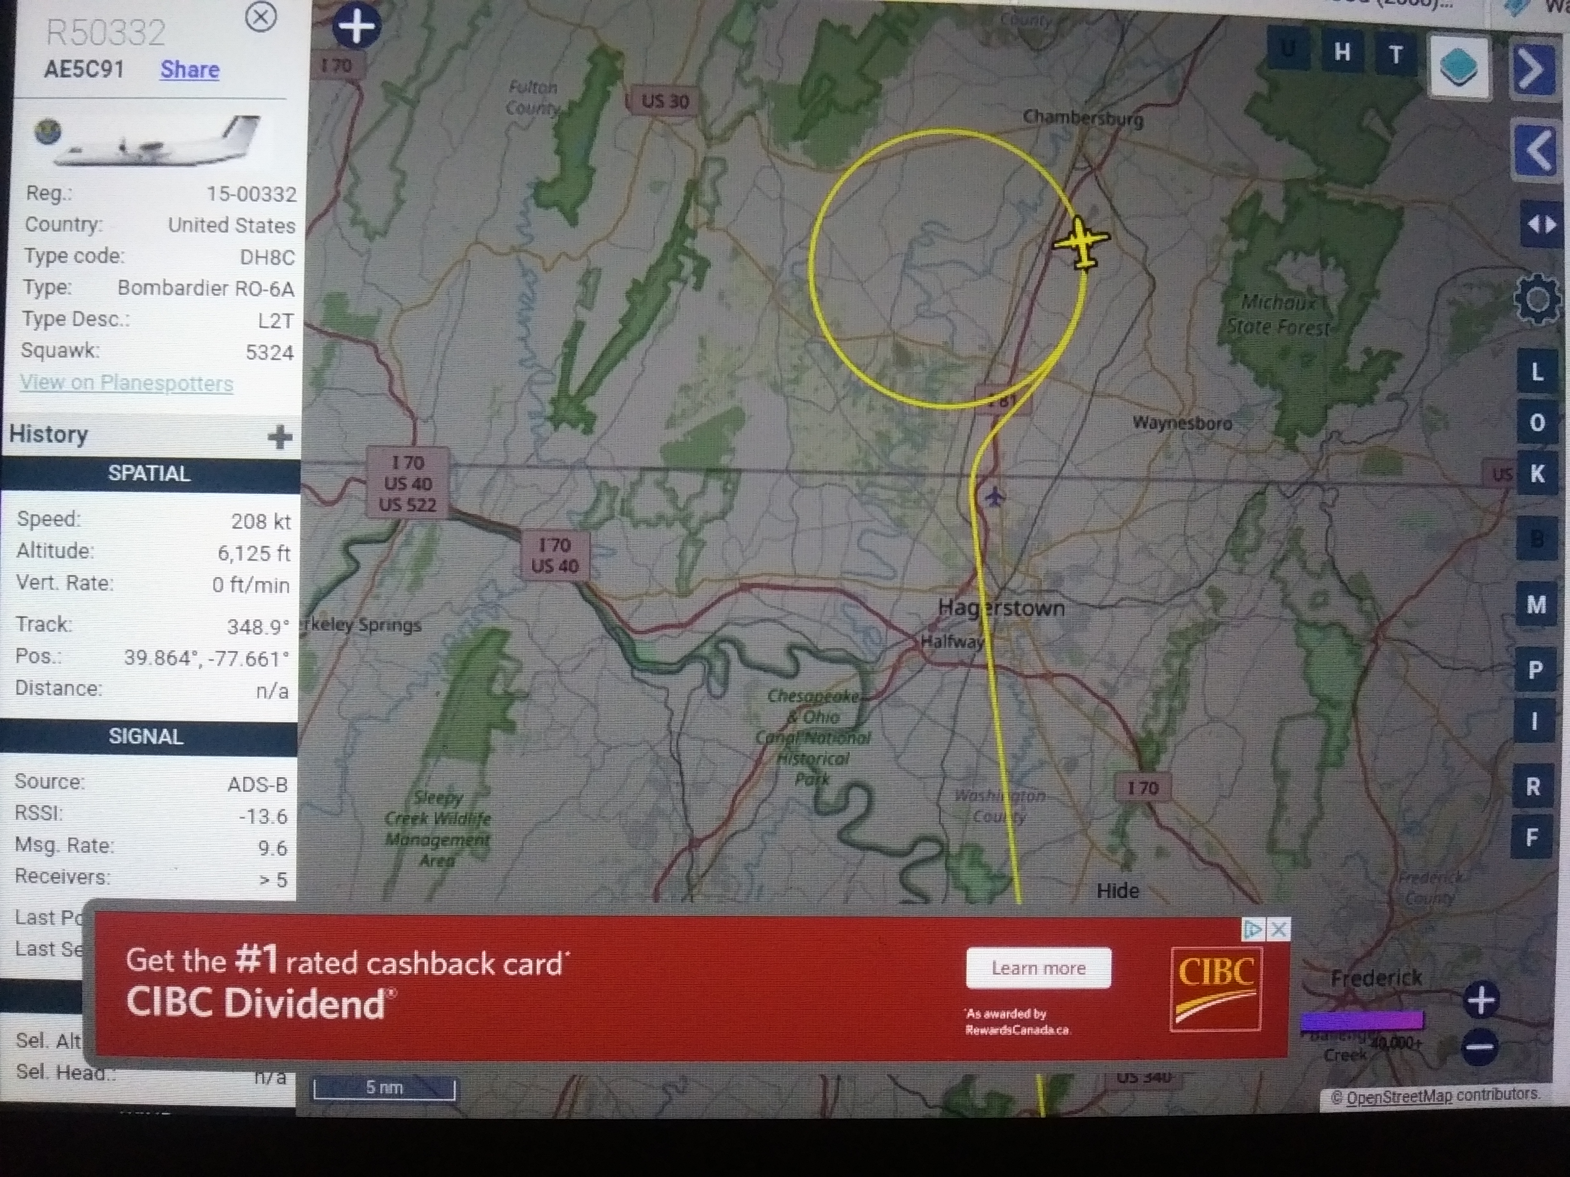This screenshot has width=1570, height=1177.
Task: Open the settings gear icon
Action: click(x=1537, y=300)
